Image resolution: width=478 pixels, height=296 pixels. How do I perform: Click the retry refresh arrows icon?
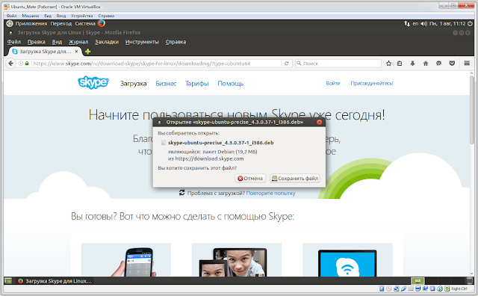181,193
